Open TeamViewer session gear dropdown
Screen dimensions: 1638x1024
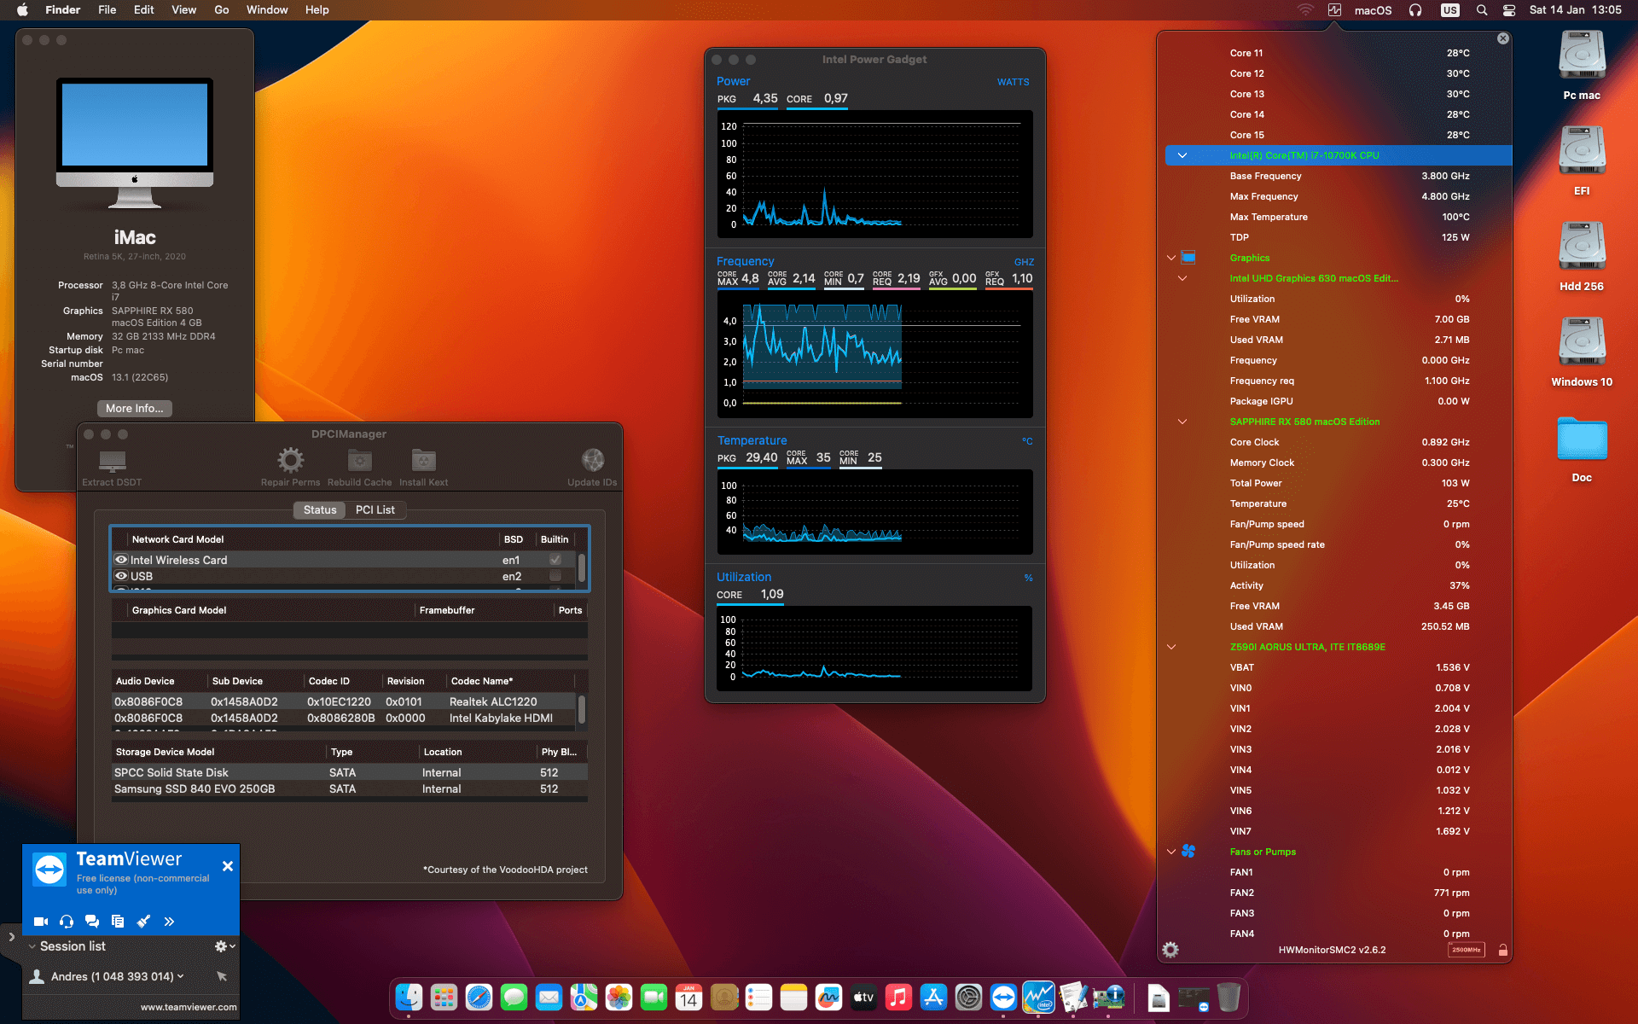click(x=225, y=946)
